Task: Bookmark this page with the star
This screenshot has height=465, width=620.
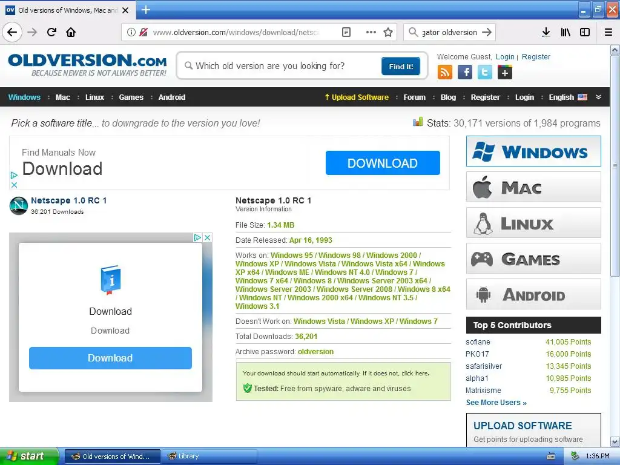Action: click(x=388, y=32)
